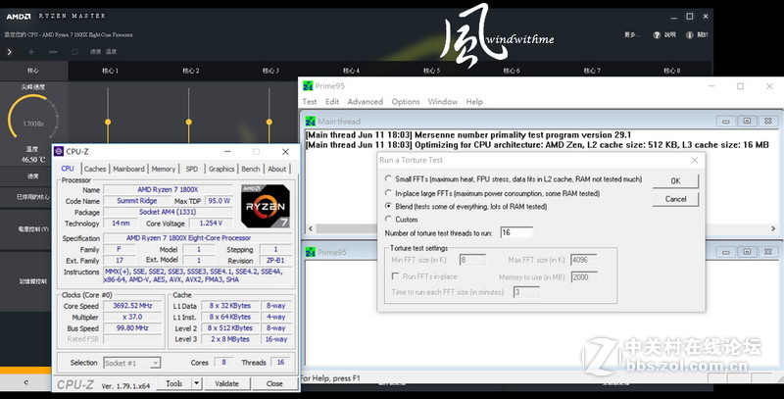Click the Main thread scrollbar left arrow
Screen dimensions: 784x399
coord(311,228)
